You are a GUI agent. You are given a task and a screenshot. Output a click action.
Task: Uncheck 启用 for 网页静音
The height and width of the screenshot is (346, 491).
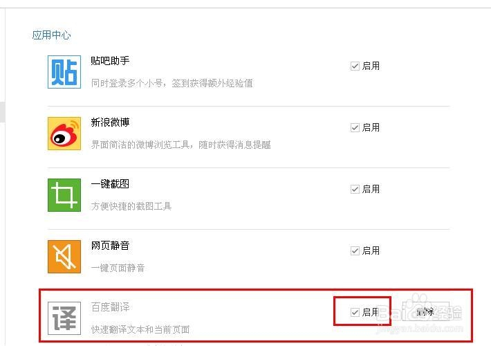355,251
